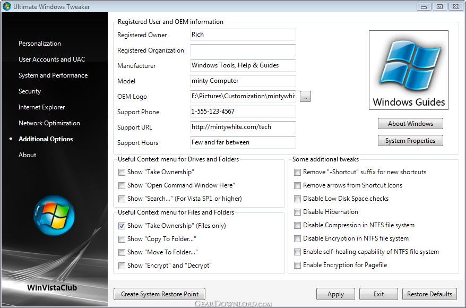466x308 pixels.
Task: Close the Ultimate Windows Tweaker window
Action: (x=455, y=6)
